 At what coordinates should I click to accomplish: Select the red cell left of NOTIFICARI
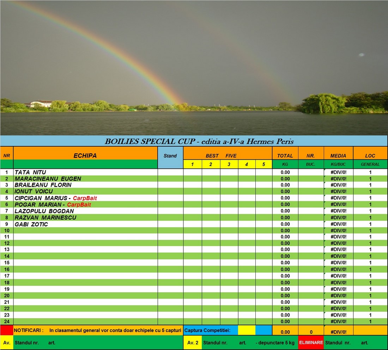pos(6,330)
